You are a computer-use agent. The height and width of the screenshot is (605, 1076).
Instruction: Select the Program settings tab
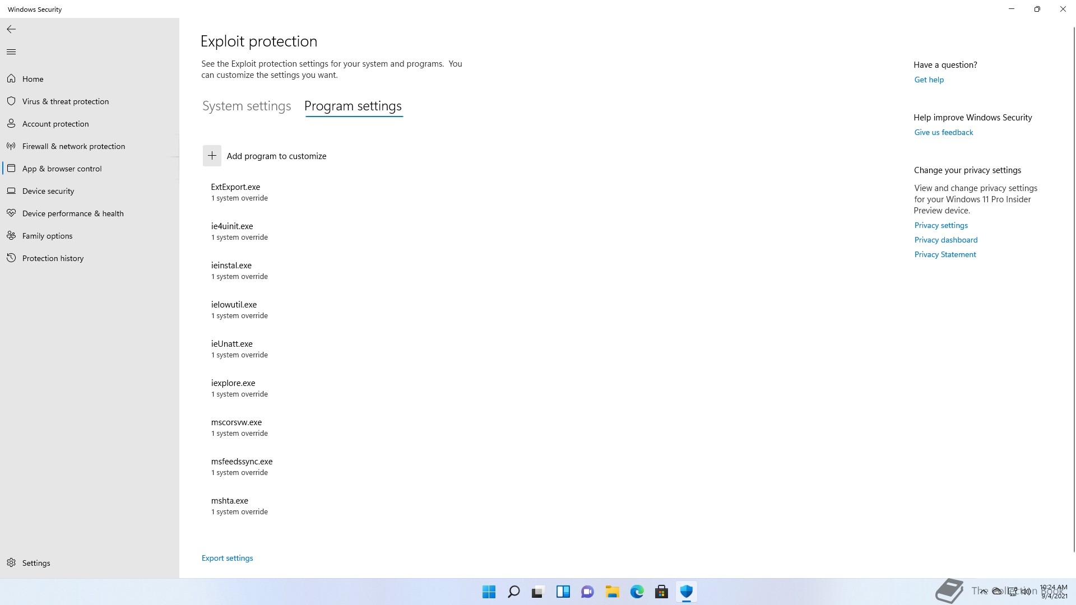pyautogui.click(x=353, y=106)
